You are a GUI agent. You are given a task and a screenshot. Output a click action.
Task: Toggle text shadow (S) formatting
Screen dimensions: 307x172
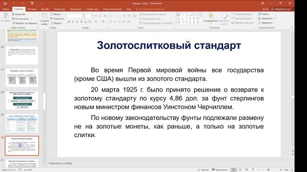coord(81,21)
